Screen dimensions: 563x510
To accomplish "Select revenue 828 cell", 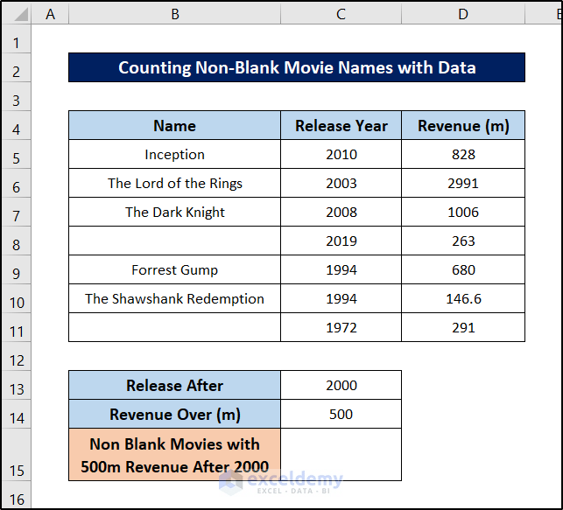I will tap(463, 154).
